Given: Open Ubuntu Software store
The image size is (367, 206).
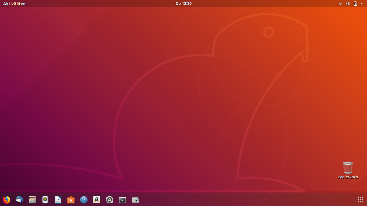Looking at the screenshot, I should tap(71, 200).
